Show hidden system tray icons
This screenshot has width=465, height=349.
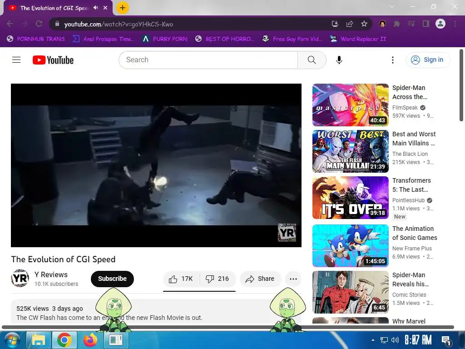(x=373, y=340)
